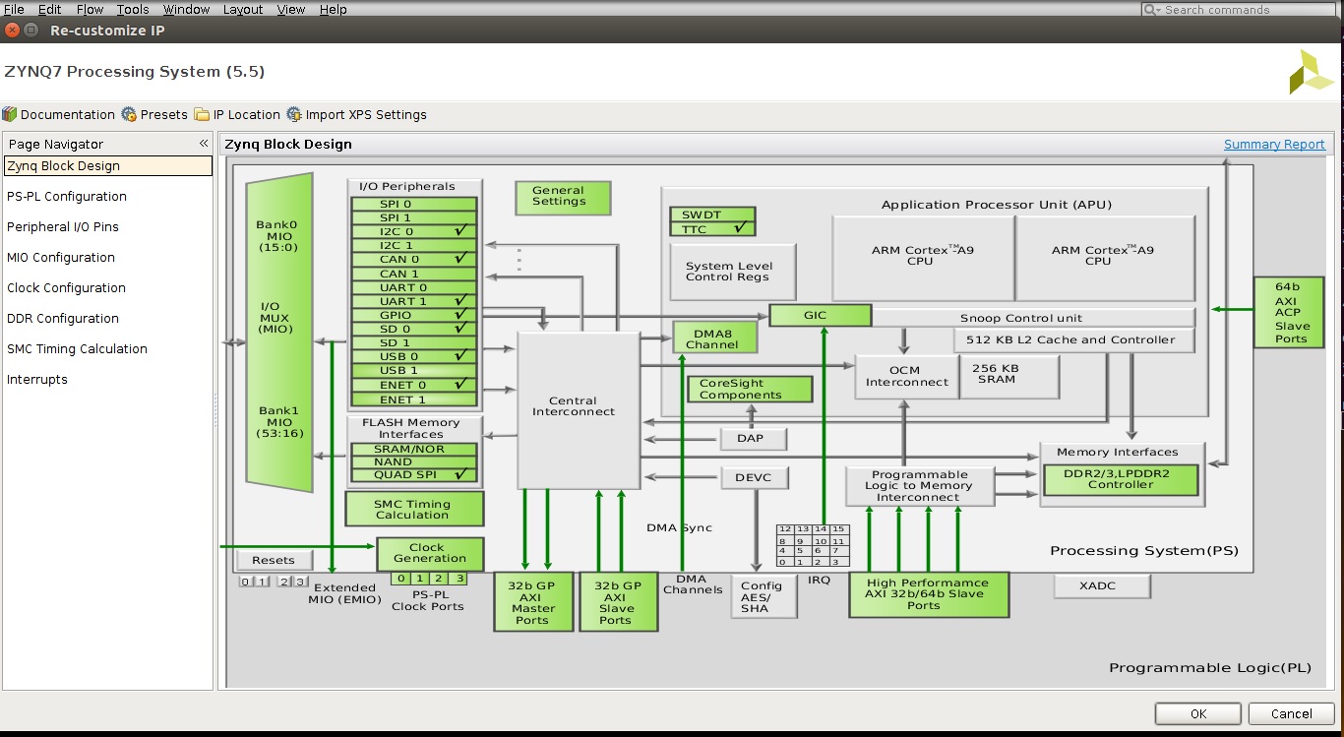Open Presets gear icon
This screenshot has width=1344, height=737.
pyautogui.click(x=129, y=114)
